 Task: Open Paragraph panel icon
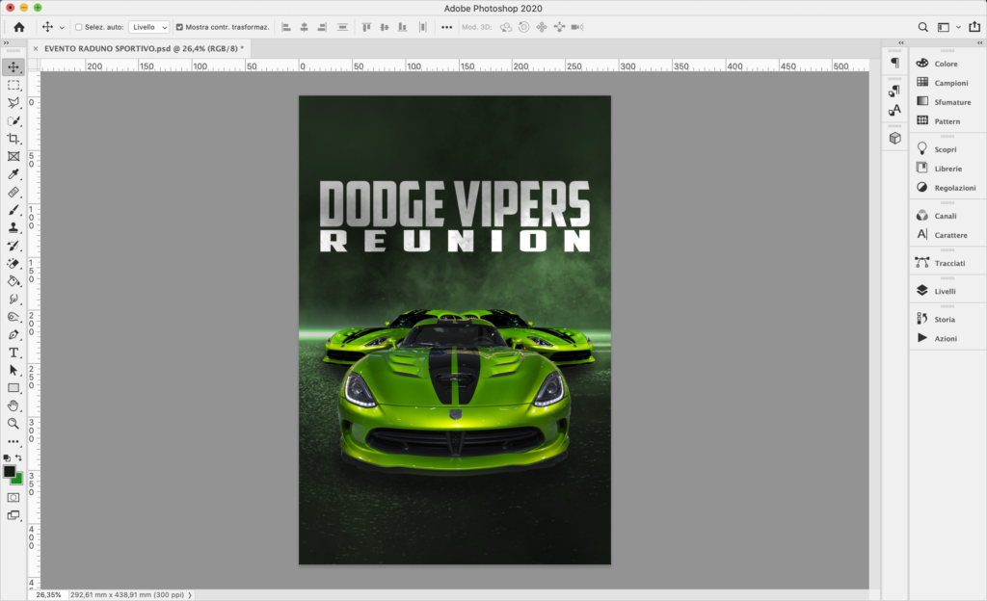point(894,63)
